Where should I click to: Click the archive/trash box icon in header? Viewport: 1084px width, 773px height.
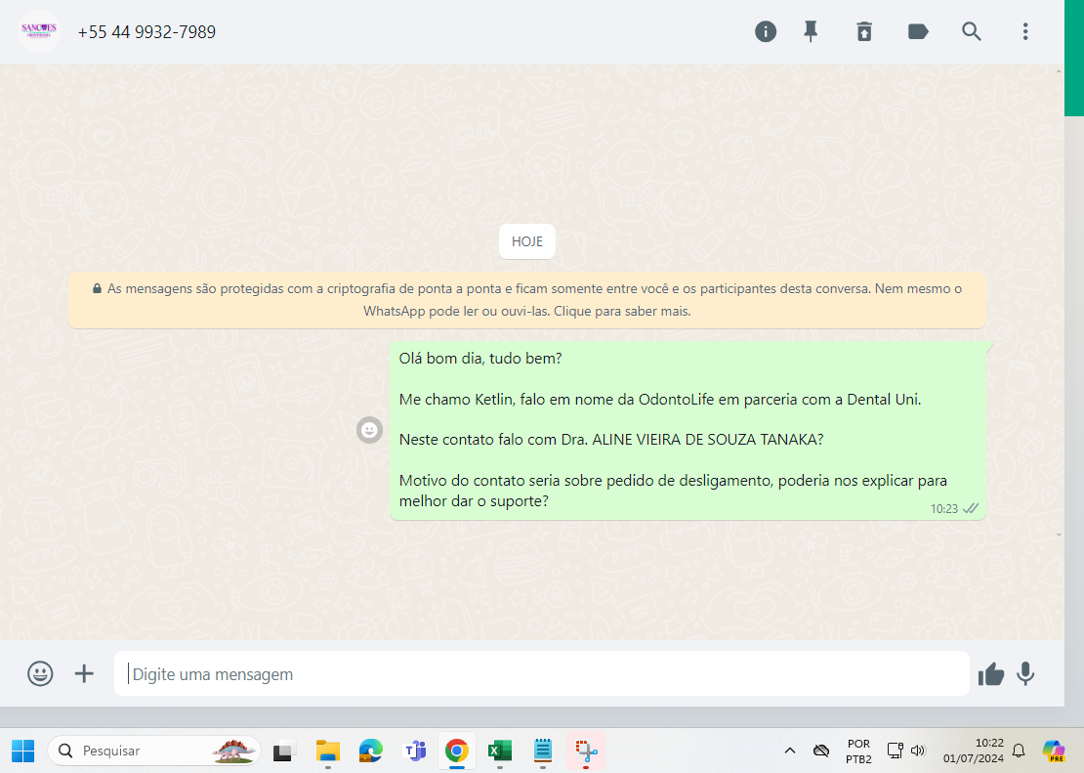[864, 31]
